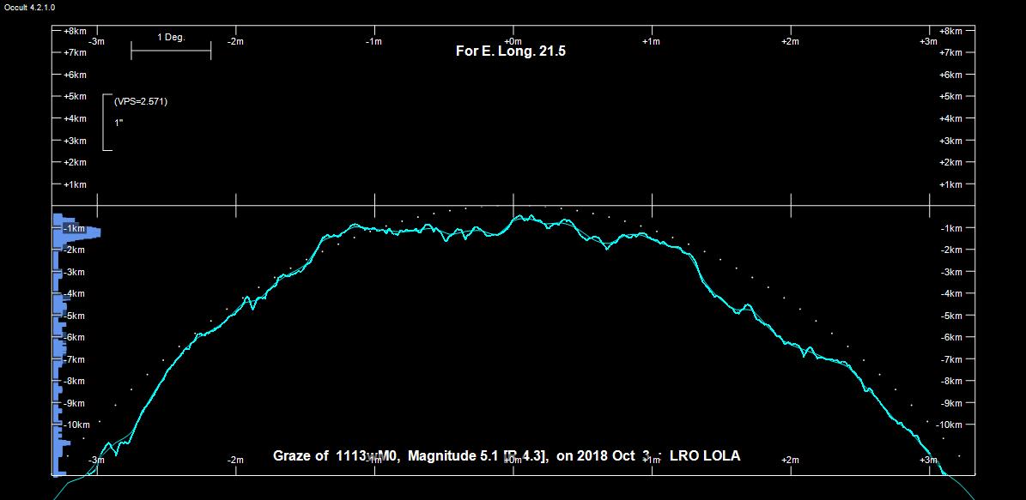Click the Occult 4.2.1.0 version label
1026x500 pixels.
click(x=29, y=7)
